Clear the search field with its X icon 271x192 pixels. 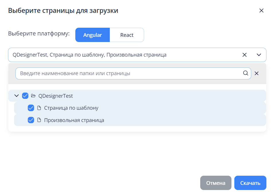coord(256,73)
